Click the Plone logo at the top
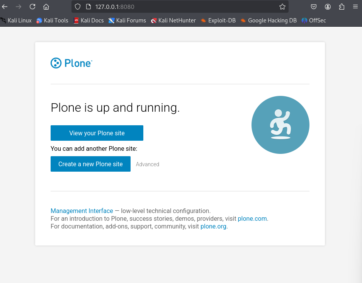The image size is (362, 283). point(71,63)
